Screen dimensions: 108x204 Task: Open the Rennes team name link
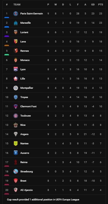(25, 51)
